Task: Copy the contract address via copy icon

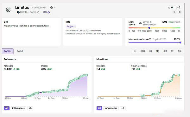Action: (x=38, y=12)
